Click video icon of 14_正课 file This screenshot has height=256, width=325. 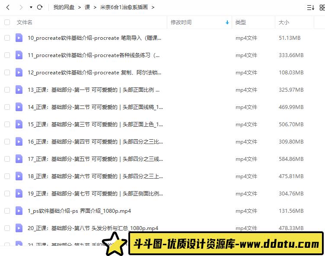(19, 107)
